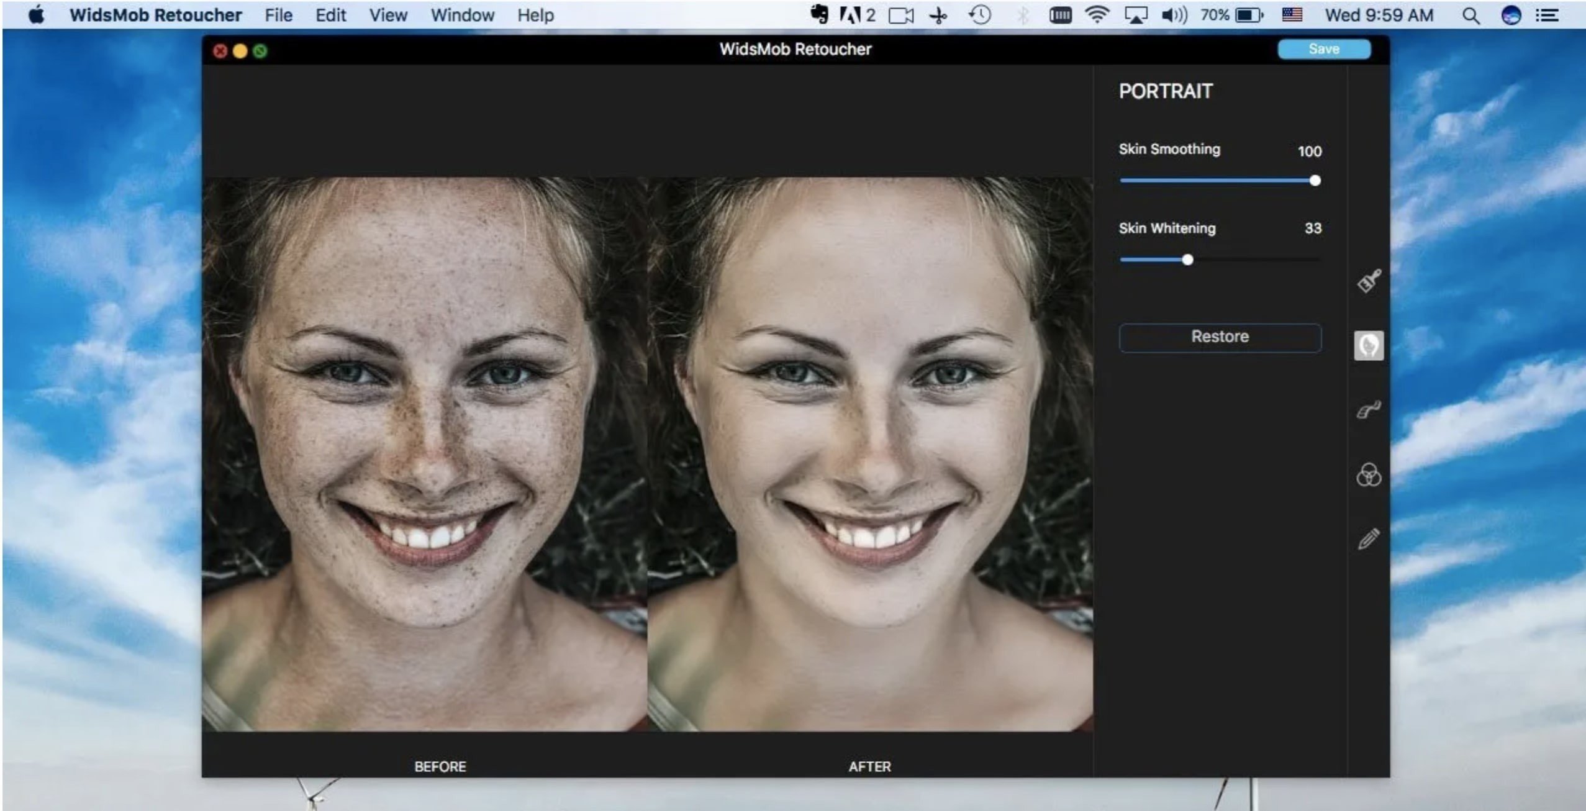Open the color circles adjustment icon
The width and height of the screenshot is (1586, 811).
(x=1369, y=475)
